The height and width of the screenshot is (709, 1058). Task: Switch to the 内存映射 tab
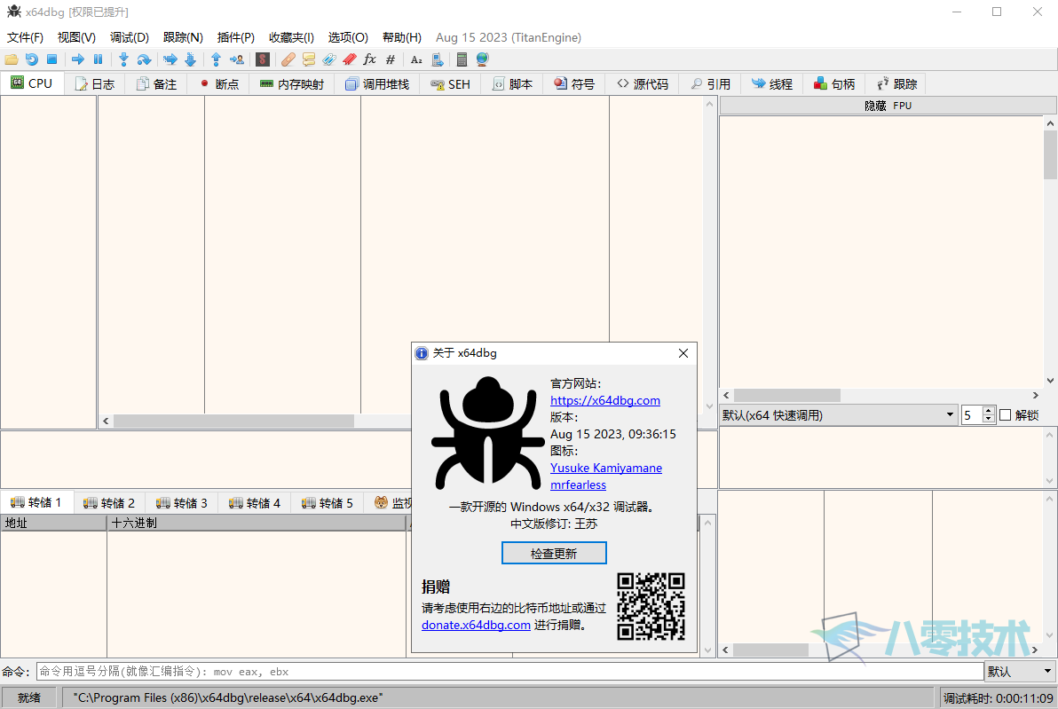292,83
